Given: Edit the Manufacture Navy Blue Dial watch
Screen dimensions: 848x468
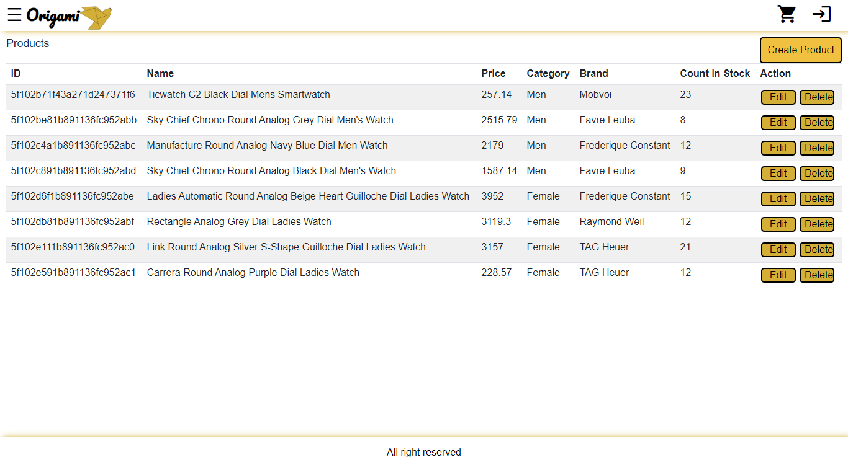Looking at the screenshot, I should [778, 148].
